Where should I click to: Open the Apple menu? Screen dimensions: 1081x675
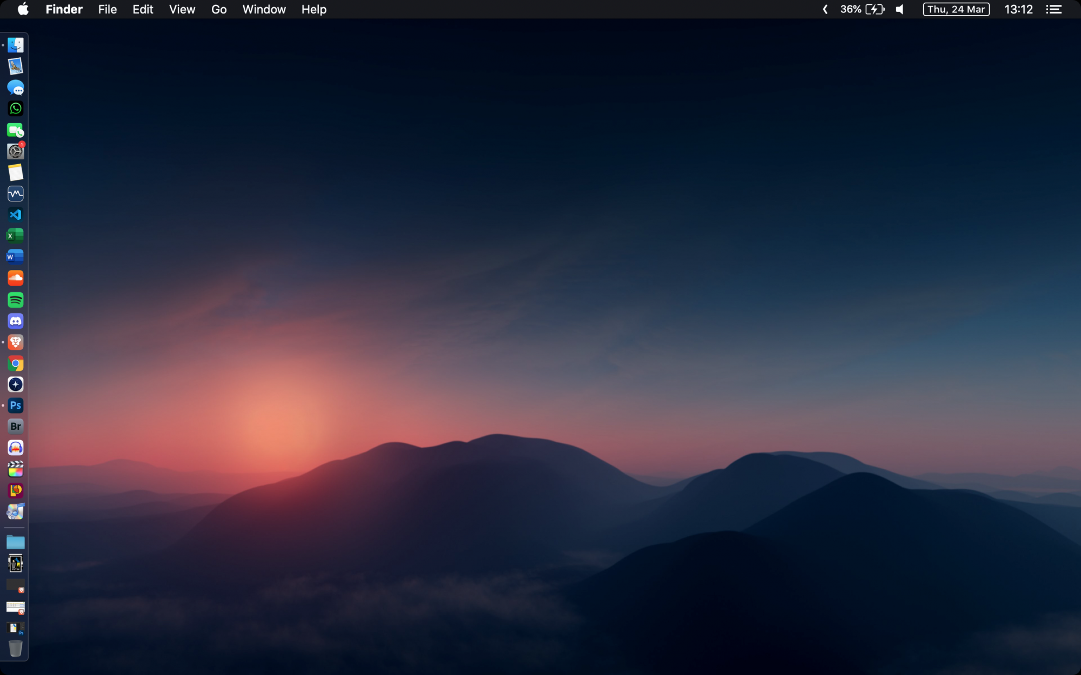[23, 9]
